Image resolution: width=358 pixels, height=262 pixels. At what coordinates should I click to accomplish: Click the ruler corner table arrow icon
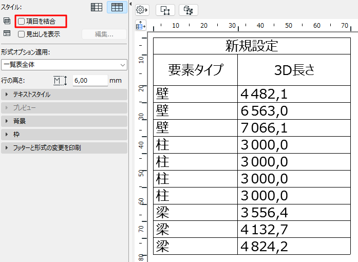(x=141, y=25)
